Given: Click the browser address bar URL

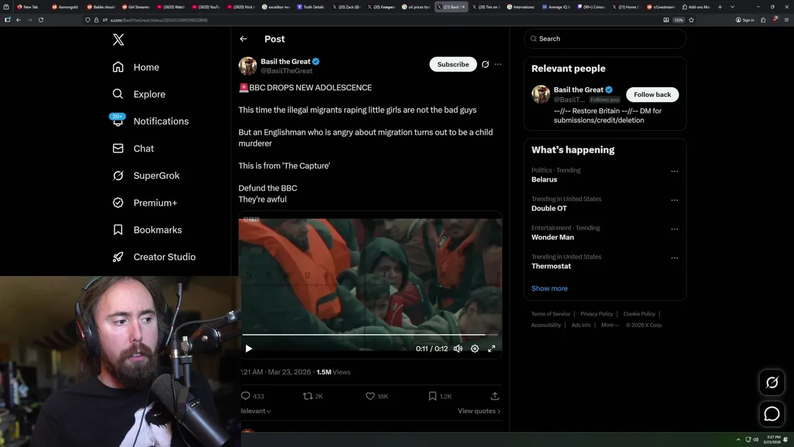Looking at the screenshot, I should click(158, 20).
